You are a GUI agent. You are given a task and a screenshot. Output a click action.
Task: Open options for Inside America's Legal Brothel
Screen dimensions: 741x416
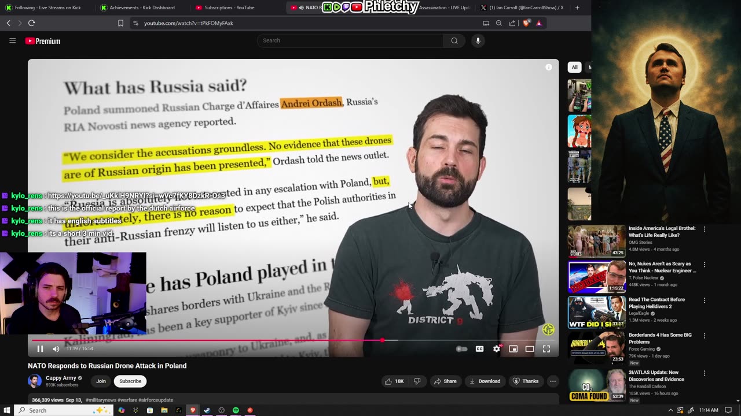pyautogui.click(x=705, y=229)
